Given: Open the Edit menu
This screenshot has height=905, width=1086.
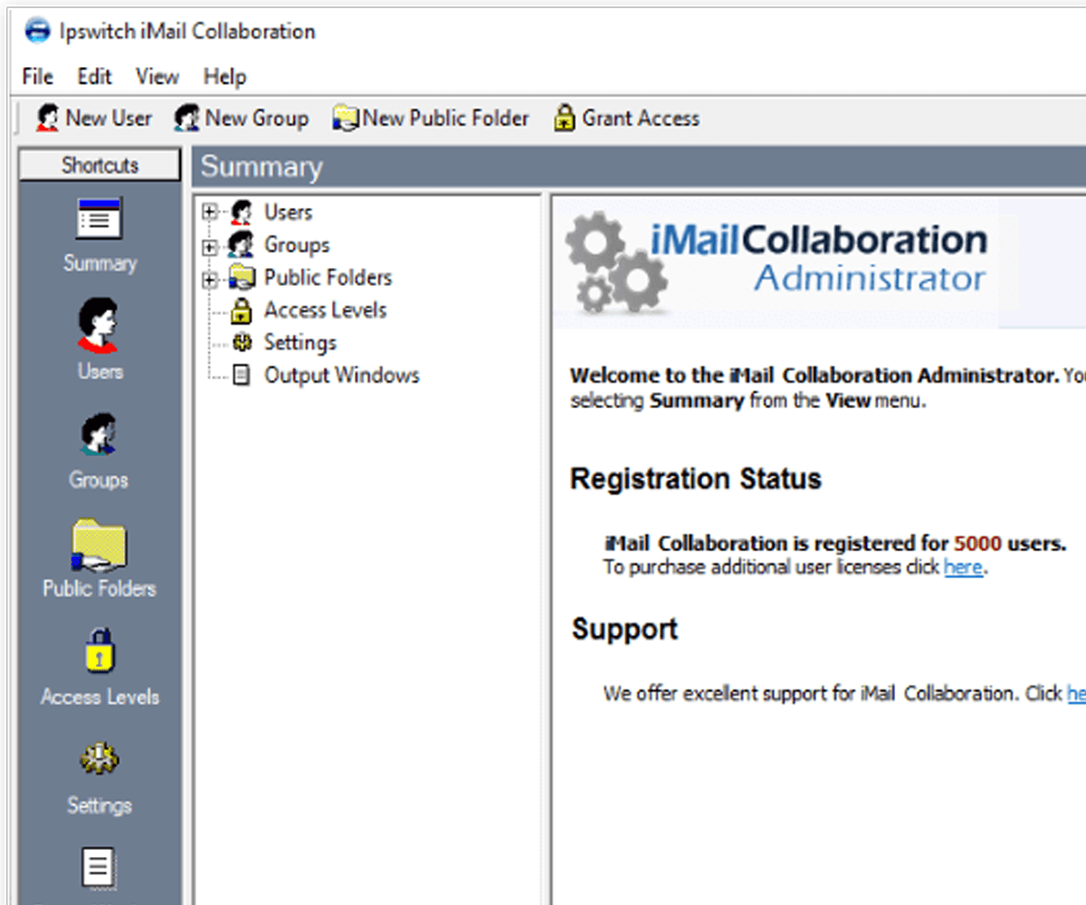Looking at the screenshot, I should point(94,77).
